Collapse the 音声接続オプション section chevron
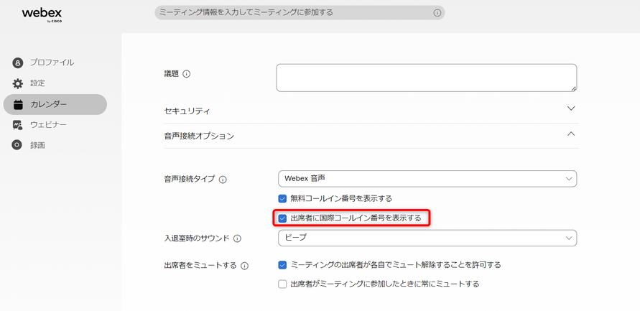This screenshot has width=640, height=311. coord(571,134)
